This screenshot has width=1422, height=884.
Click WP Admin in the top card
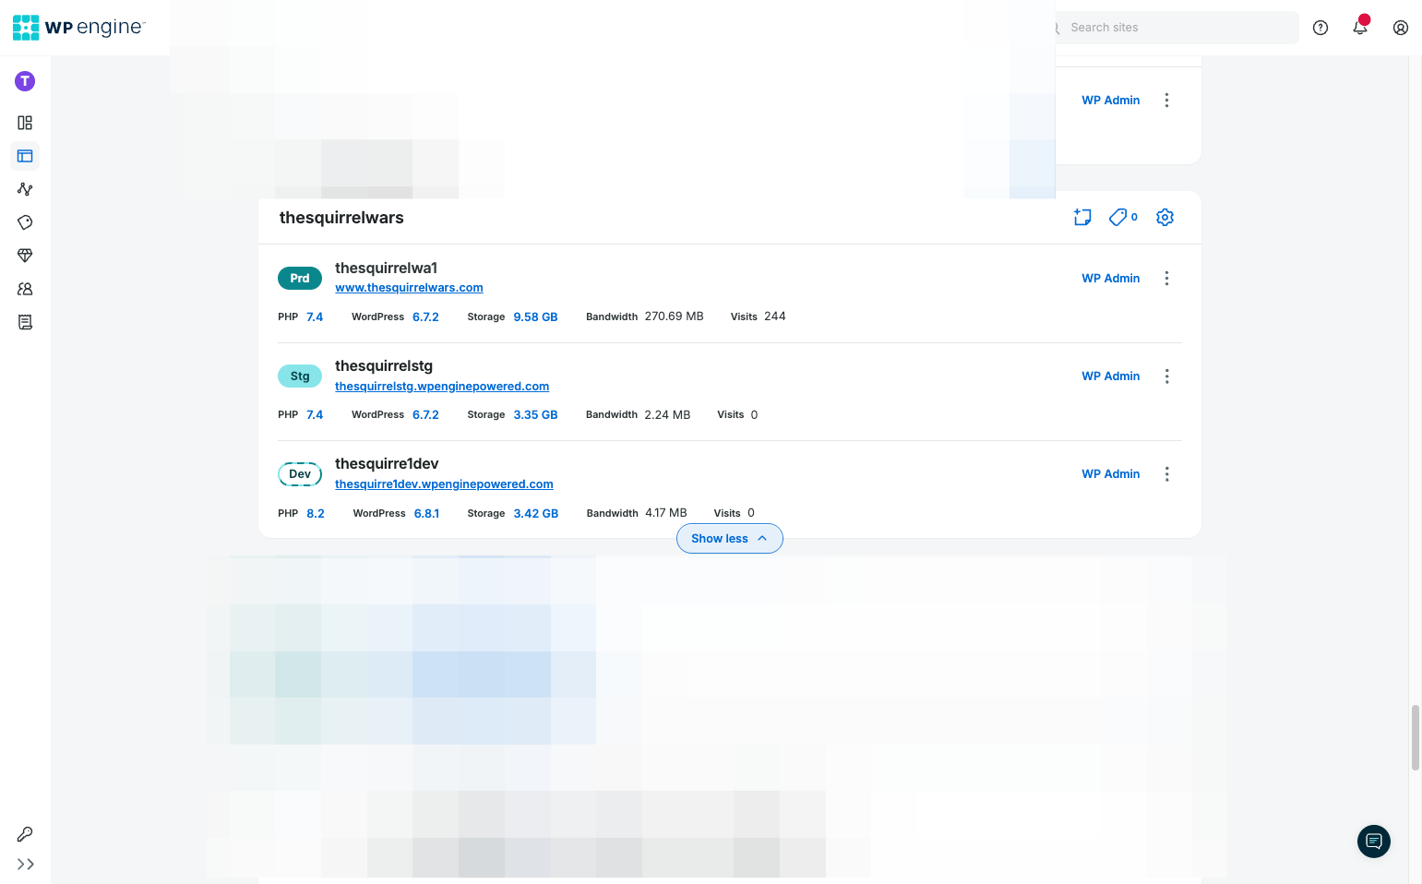1111,100
